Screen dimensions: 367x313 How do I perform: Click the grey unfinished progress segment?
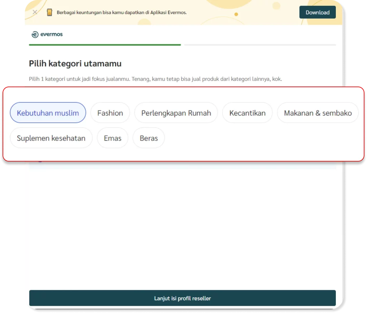pos(260,45)
